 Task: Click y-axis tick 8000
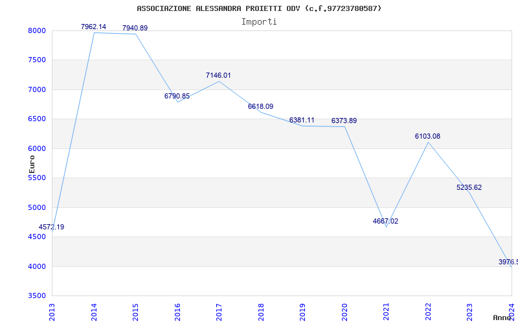click(x=37, y=30)
